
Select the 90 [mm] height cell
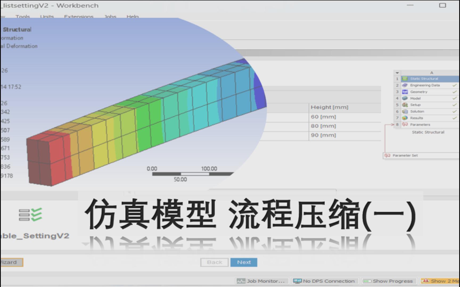tap(345, 135)
